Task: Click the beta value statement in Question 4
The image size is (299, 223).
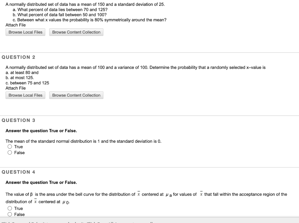Action: tap(146, 194)
